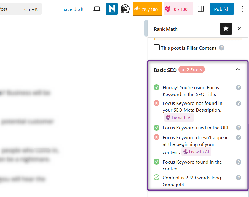Click text Content is 2229 words long
Viewport: 249px width, 197px height.
tap(192, 178)
